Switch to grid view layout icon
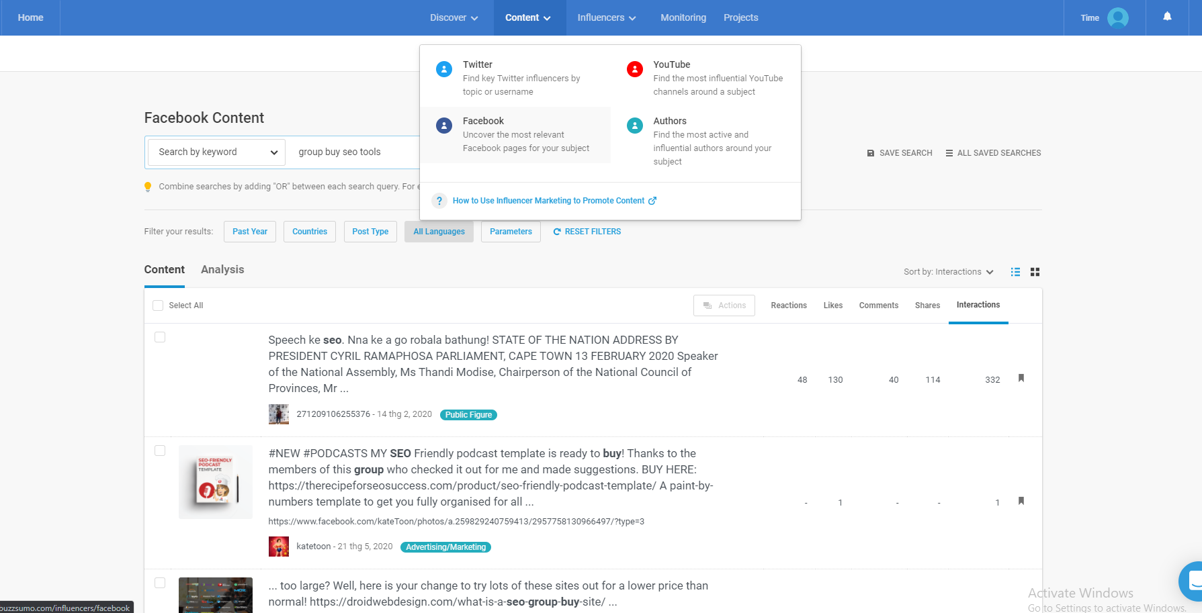Image resolution: width=1202 pixels, height=613 pixels. tap(1035, 272)
